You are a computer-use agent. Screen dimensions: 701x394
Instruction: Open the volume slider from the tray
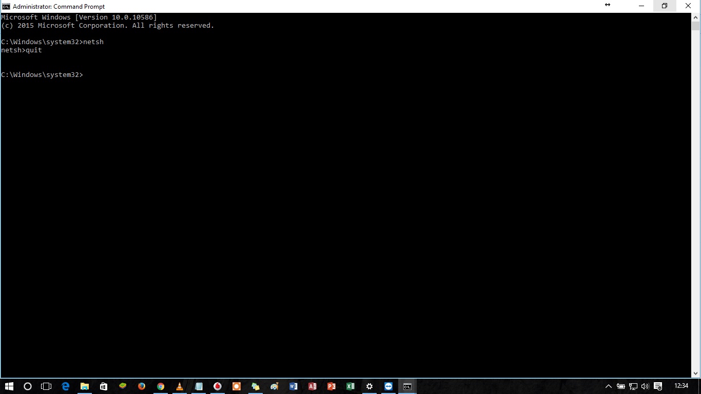(x=645, y=386)
